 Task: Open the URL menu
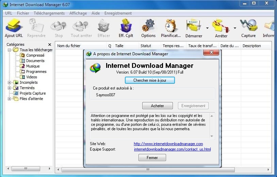click(9, 13)
